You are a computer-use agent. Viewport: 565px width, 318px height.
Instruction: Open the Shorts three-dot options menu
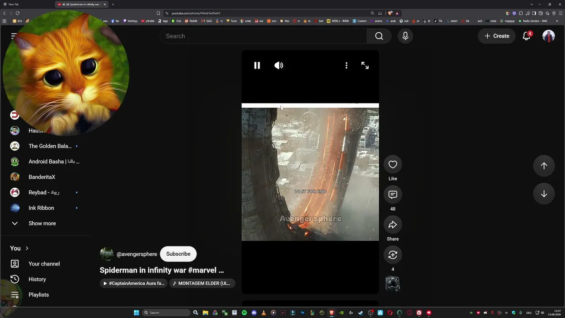[347, 65]
